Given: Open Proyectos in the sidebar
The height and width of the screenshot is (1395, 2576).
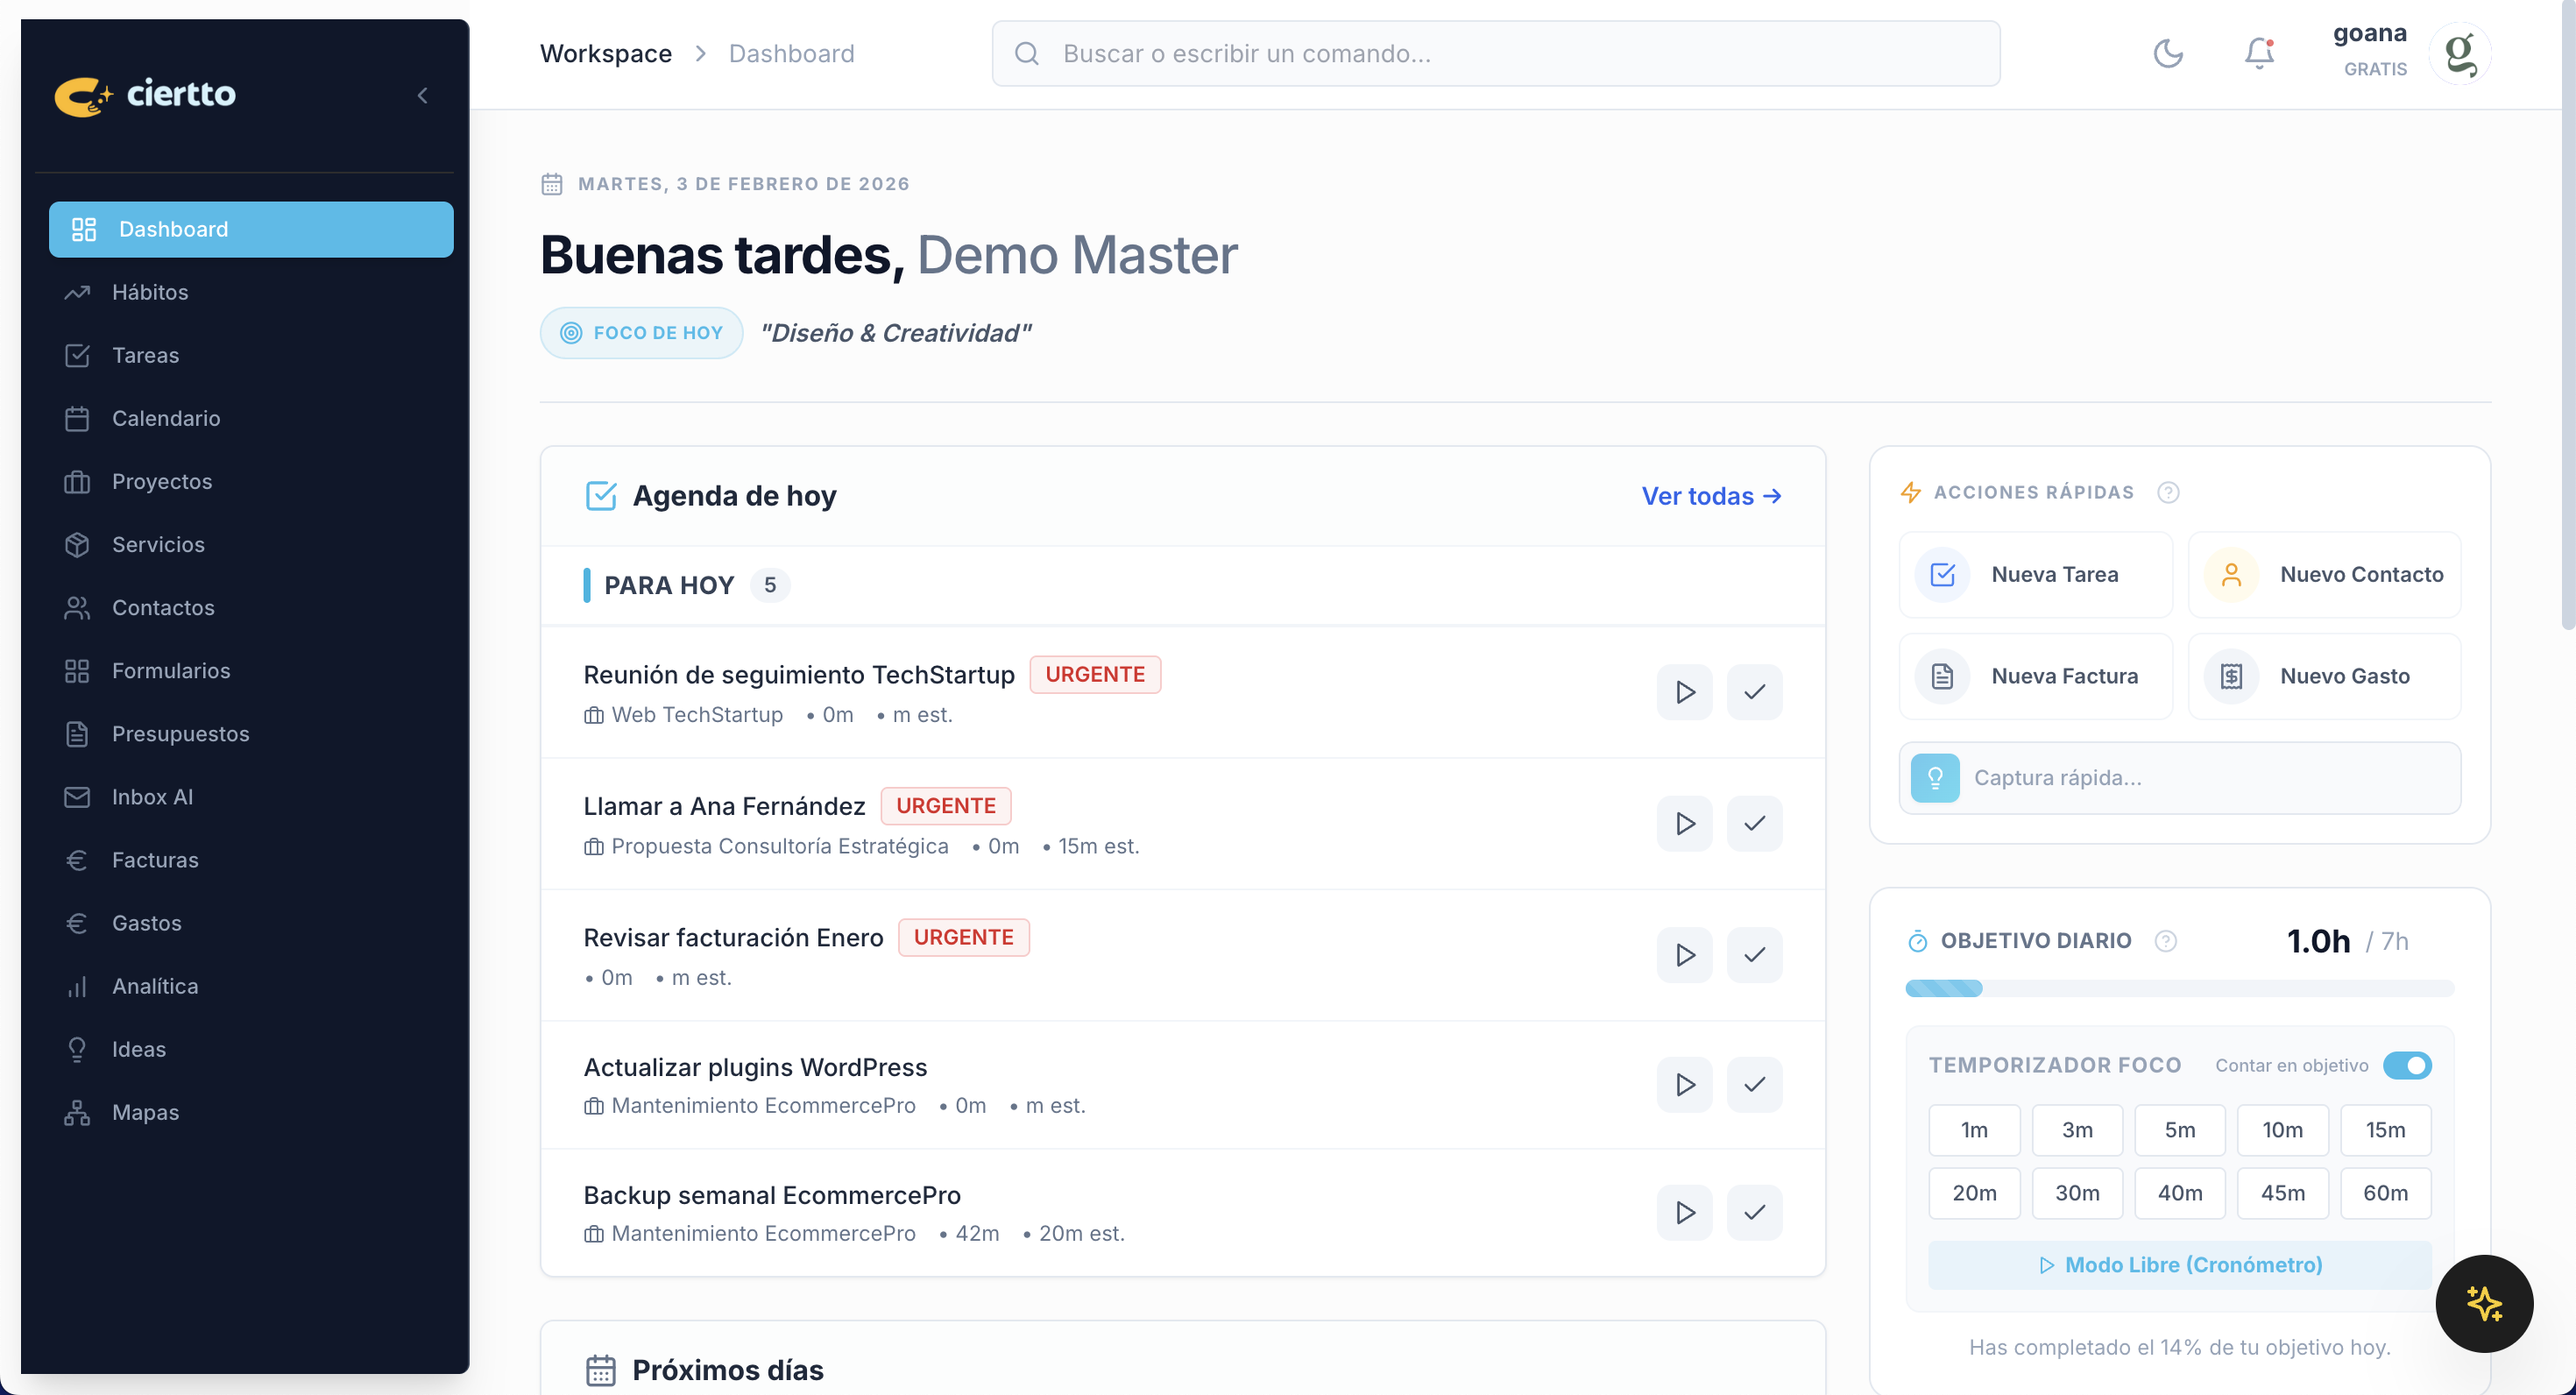Looking at the screenshot, I should [x=162, y=481].
